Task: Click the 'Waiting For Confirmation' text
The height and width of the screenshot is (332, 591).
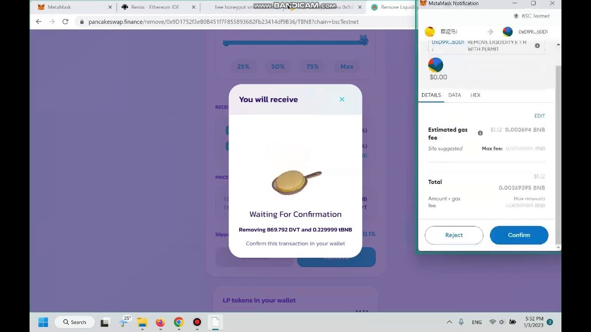Action: pos(295,214)
